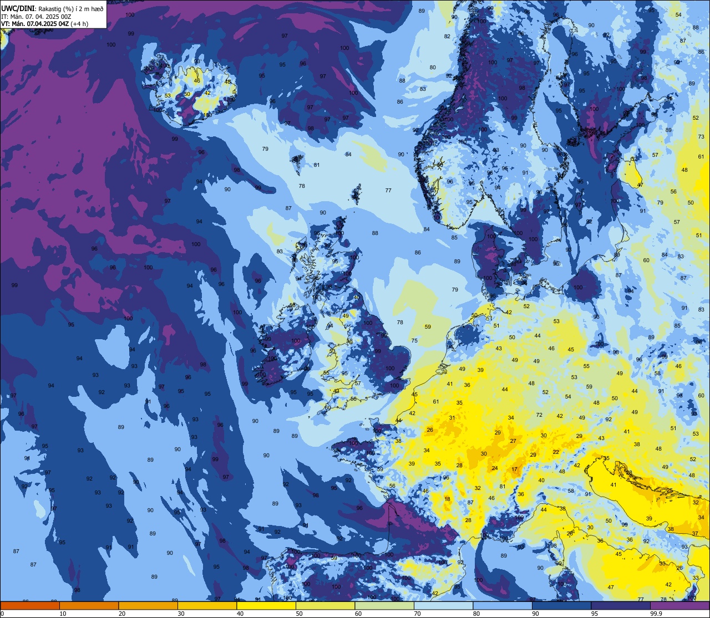Click the light blue 80–90 legend swatch
The image size is (710, 618).
coord(503,606)
